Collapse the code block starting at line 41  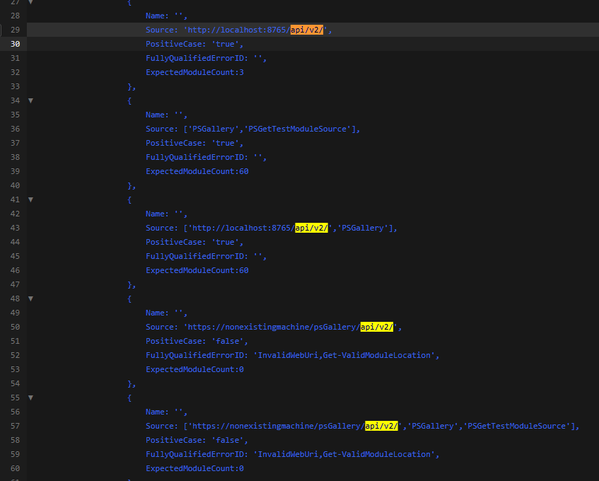point(29,199)
